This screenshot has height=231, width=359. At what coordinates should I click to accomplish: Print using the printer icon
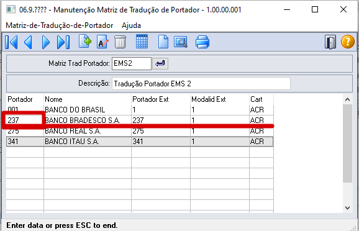click(x=202, y=42)
